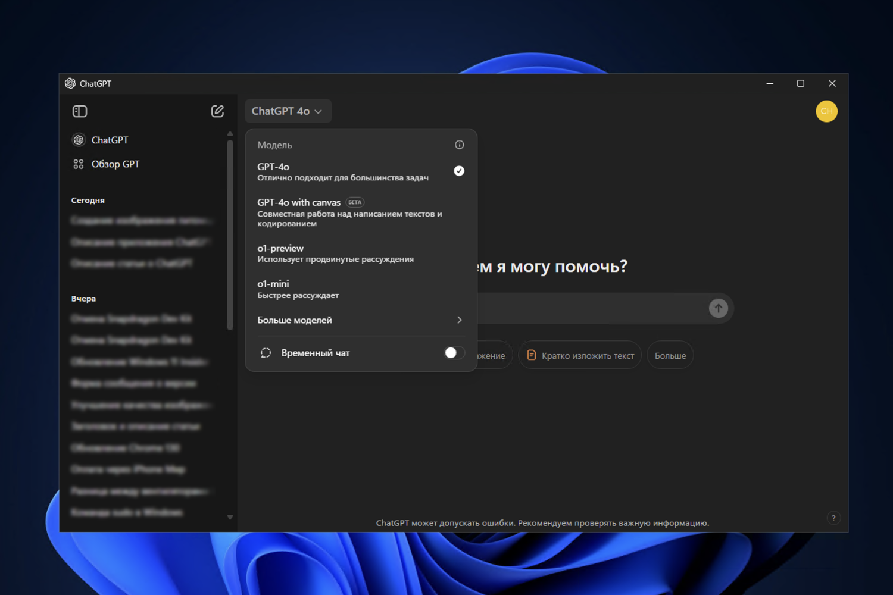Open the Больше моделей menu item
This screenshot has width=893, height=595.
[x=361, y=320]
